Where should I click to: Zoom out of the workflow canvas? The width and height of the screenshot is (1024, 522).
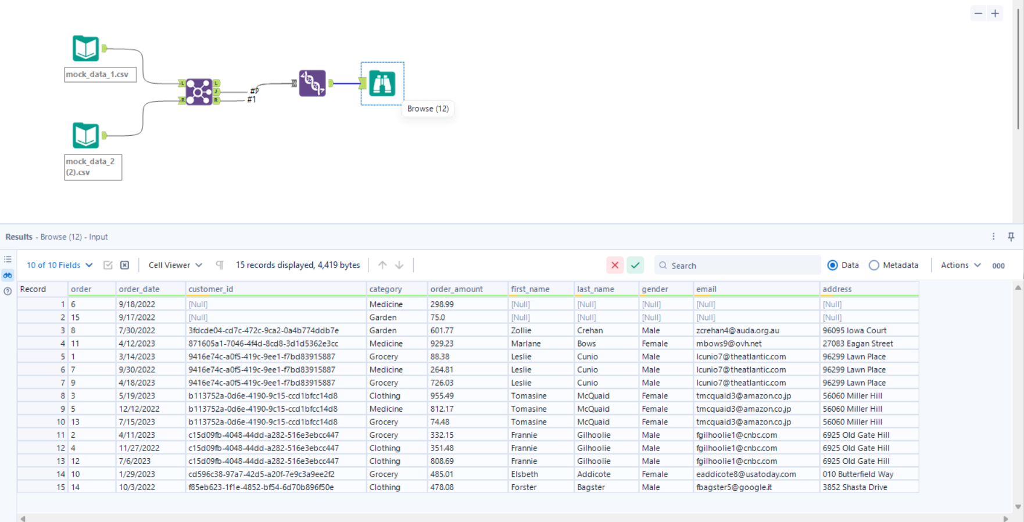[x=978, y=13]
